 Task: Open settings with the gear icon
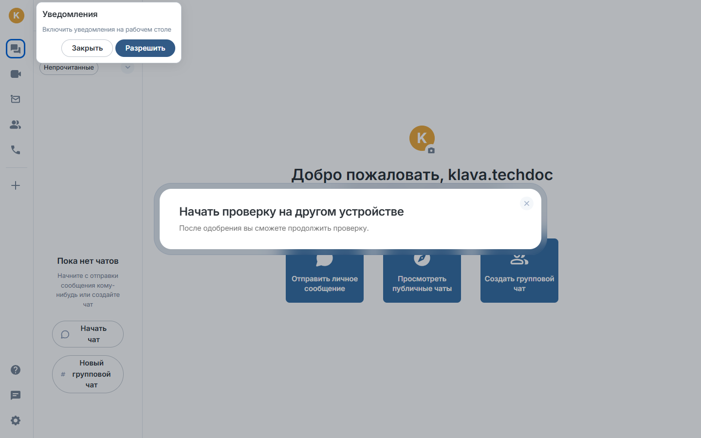tap(16, 420)
